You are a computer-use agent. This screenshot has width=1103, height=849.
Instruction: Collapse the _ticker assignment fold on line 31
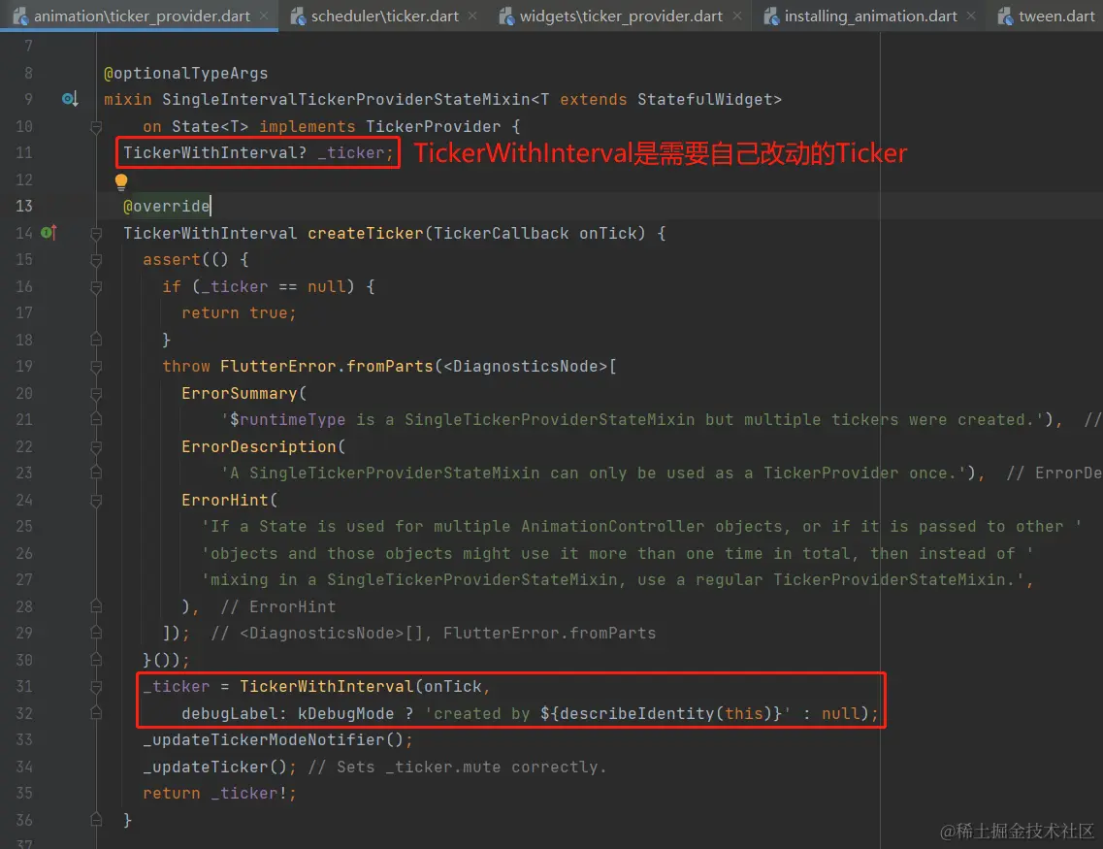pos(96,687)
